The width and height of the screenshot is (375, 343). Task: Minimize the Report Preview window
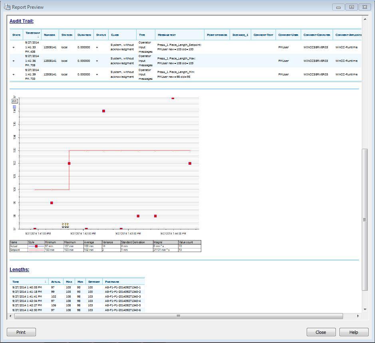(338, 7)
